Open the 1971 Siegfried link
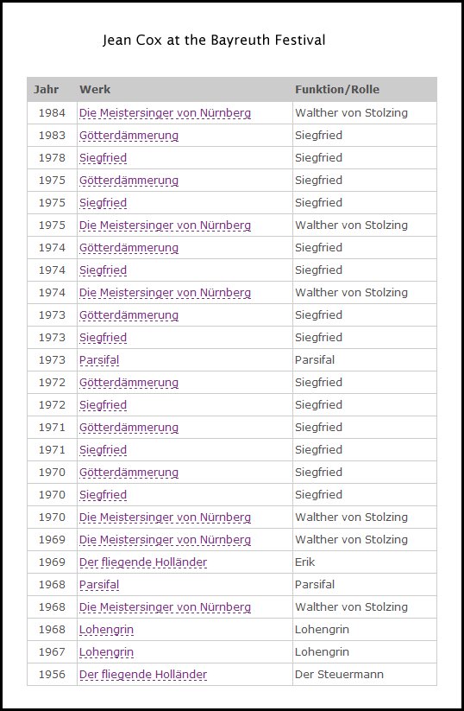The height and width of the screenshot is (711, 464). 103,450
